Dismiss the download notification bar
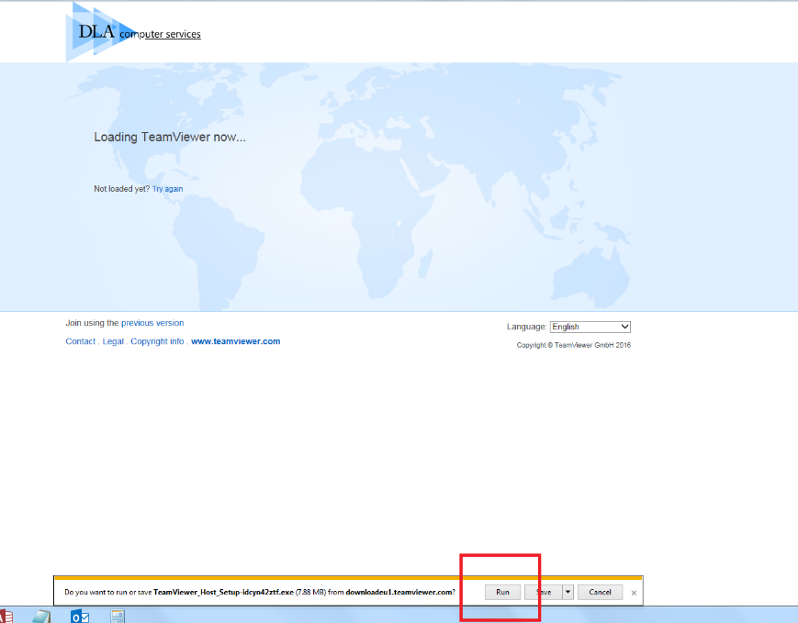The width and height of the screenshot is (798, 623). (x=634, y=593)
